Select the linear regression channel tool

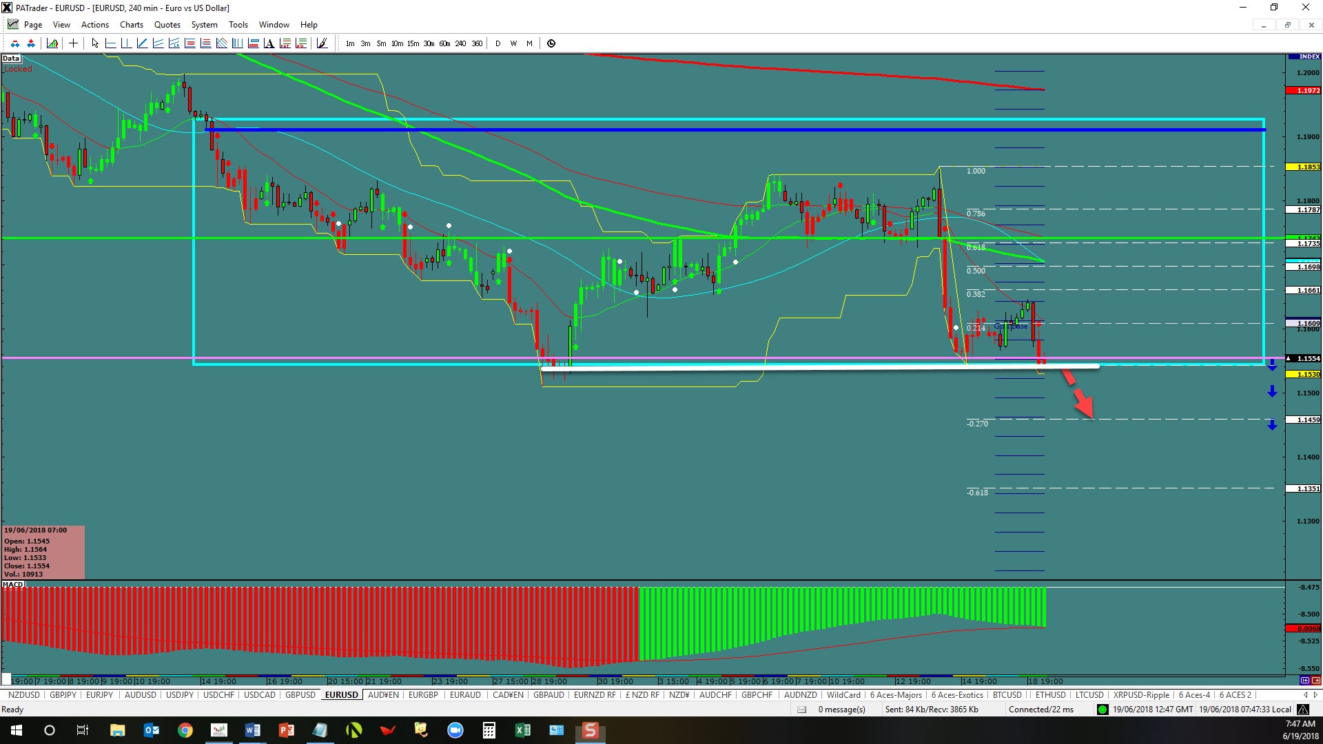point(174,43)
